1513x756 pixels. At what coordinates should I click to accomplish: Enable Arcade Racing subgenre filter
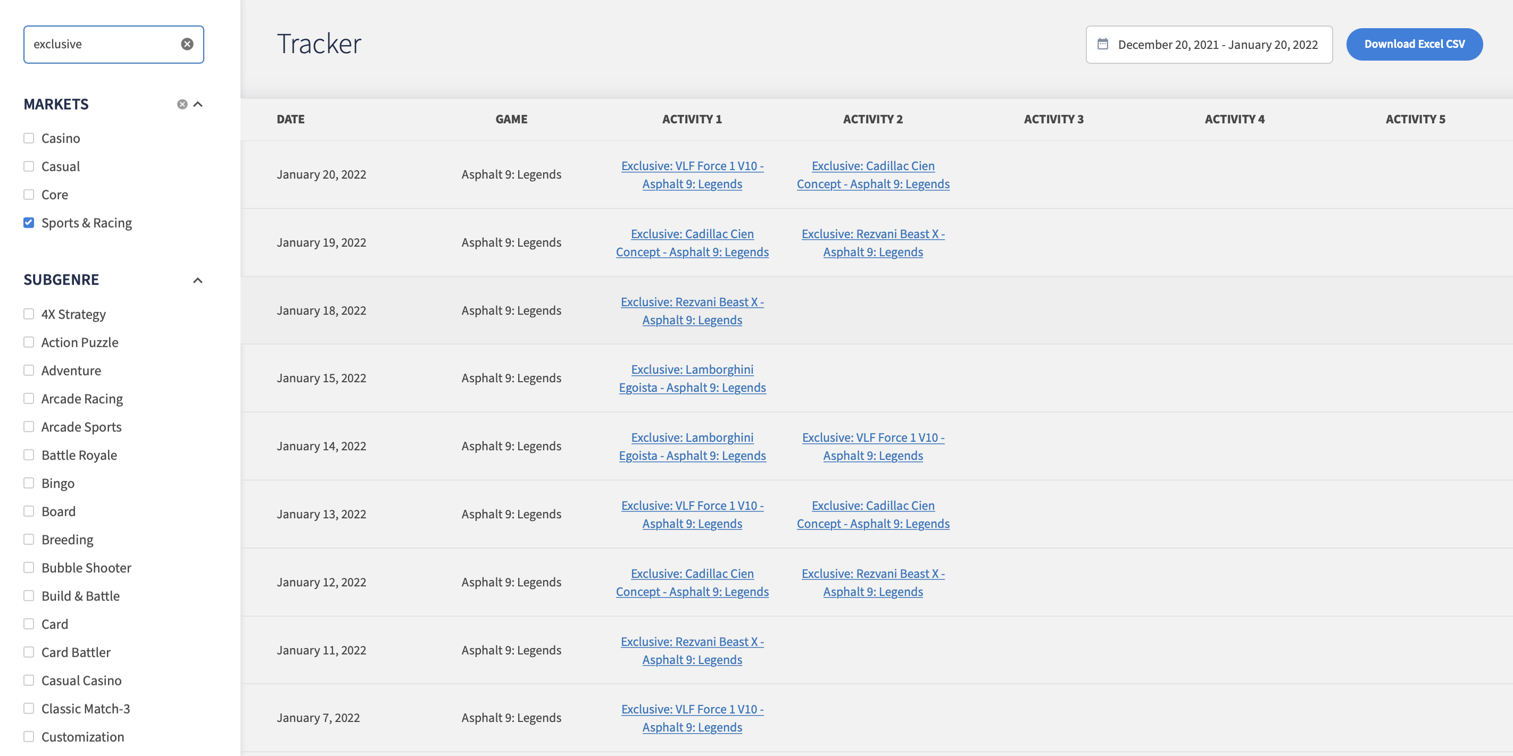[29, 399]
